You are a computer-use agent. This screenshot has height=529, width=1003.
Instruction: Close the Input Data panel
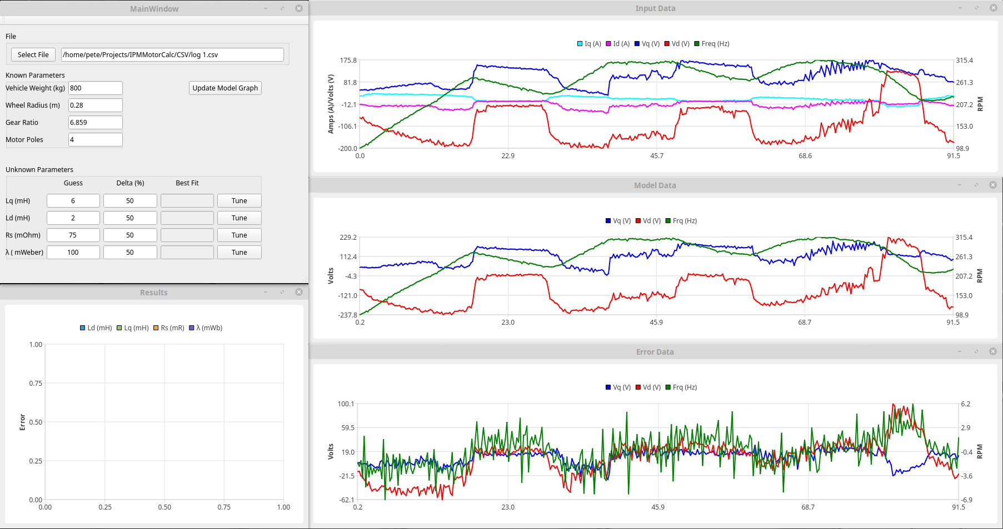[993, 8]
